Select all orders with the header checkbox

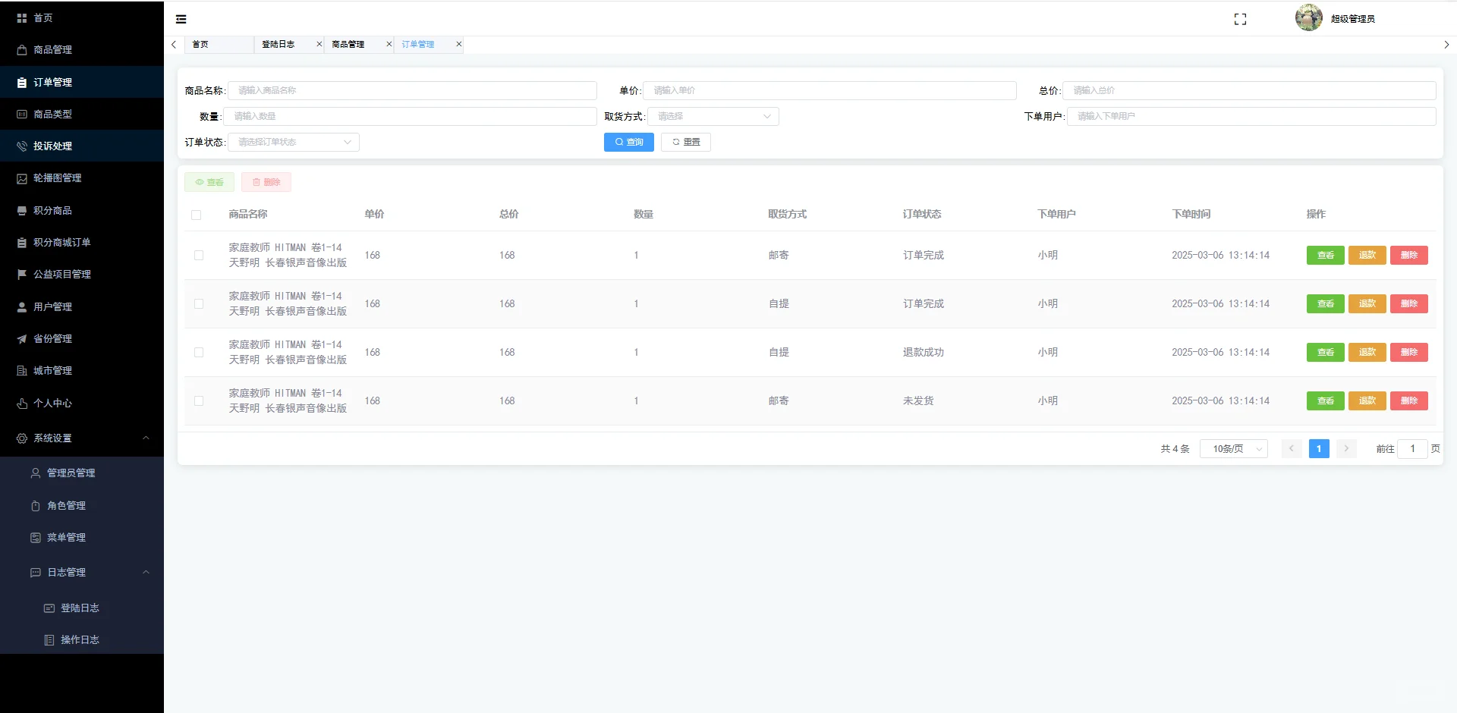198,215
